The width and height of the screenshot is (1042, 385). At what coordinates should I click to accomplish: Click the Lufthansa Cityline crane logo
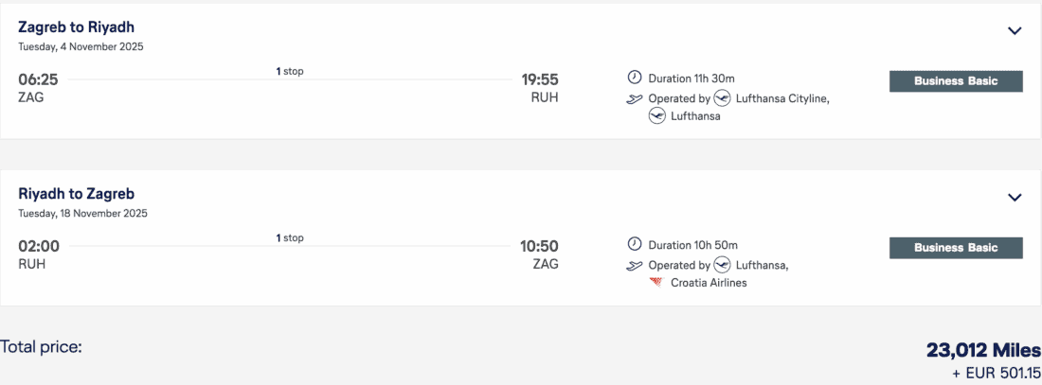point(723,98)
